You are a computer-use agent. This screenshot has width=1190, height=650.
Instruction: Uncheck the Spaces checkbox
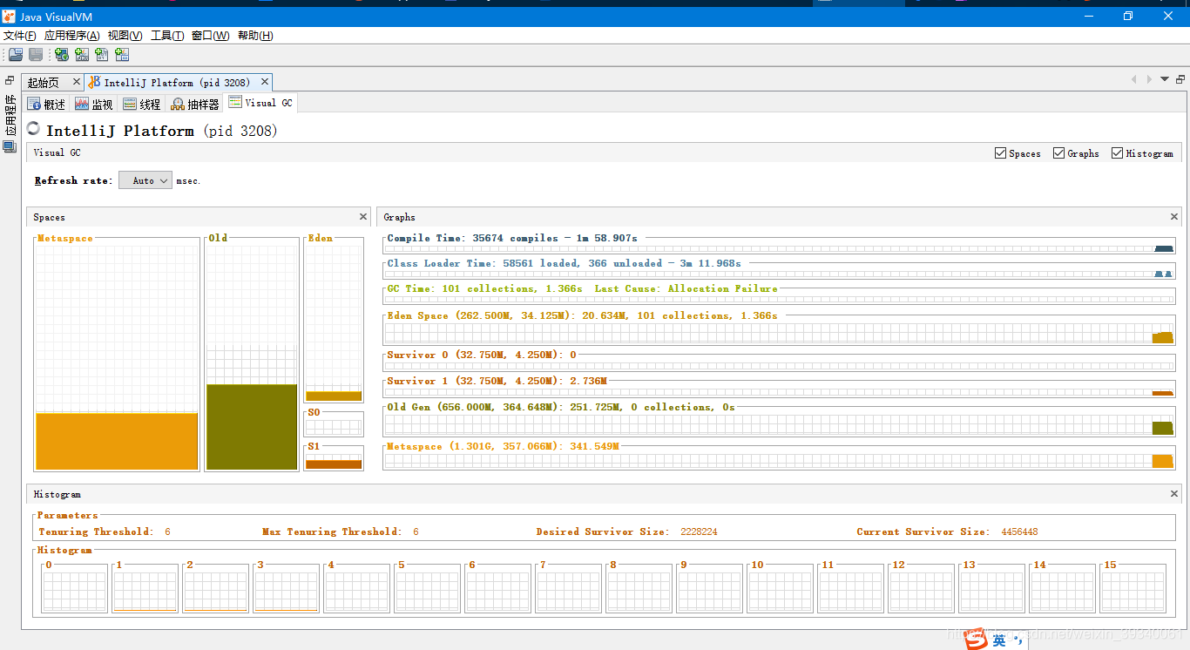(x=1000, y=153)
